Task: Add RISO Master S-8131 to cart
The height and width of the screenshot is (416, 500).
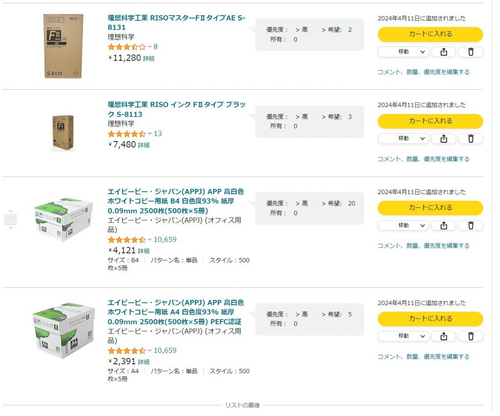Action: tap(430, 34)
